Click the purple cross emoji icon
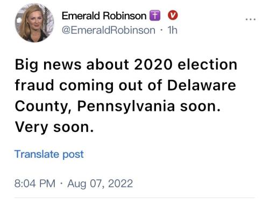 tap(155, 16)
